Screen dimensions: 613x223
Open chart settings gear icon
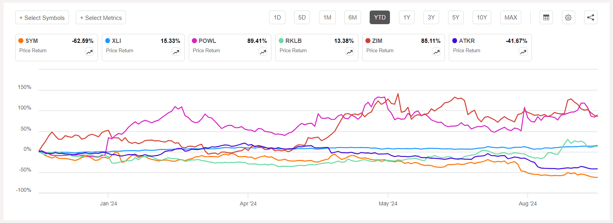(568, 18)
